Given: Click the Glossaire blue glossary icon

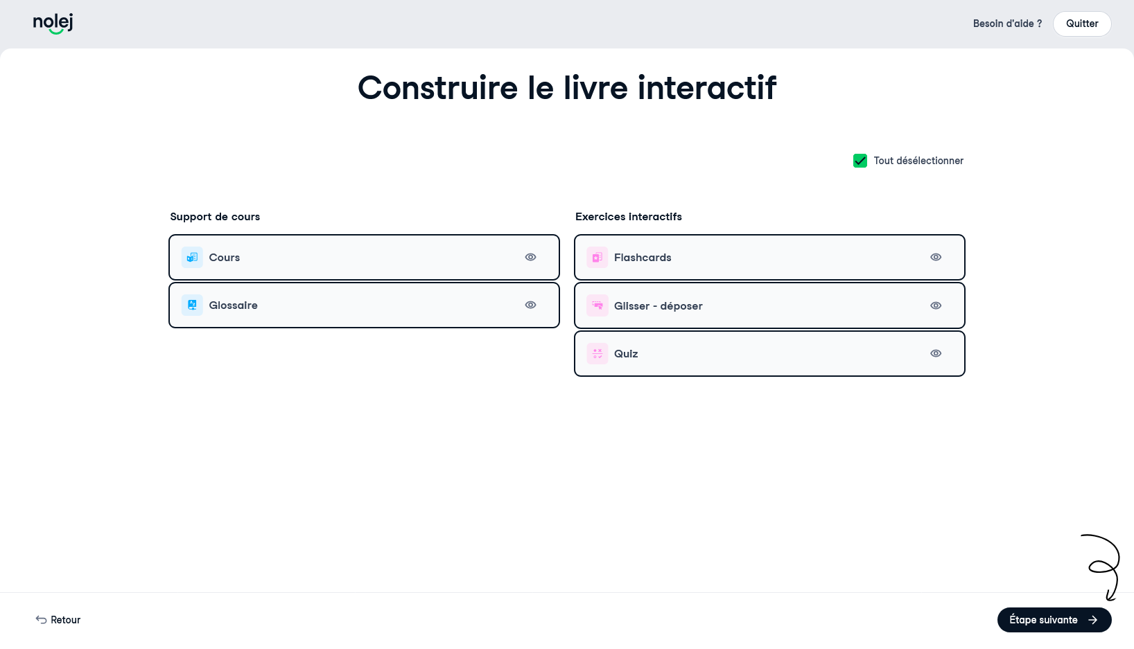Looking at the screenshot, I should [192, 305].
